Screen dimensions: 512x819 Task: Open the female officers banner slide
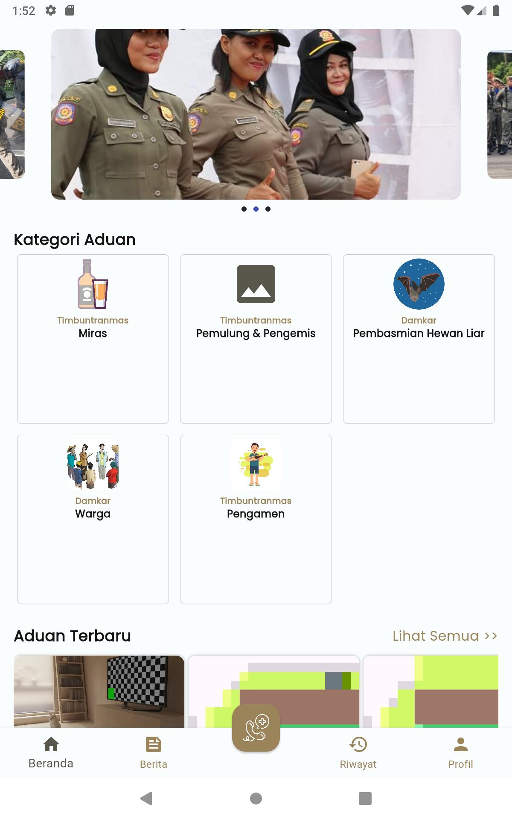tap(256, 114)
